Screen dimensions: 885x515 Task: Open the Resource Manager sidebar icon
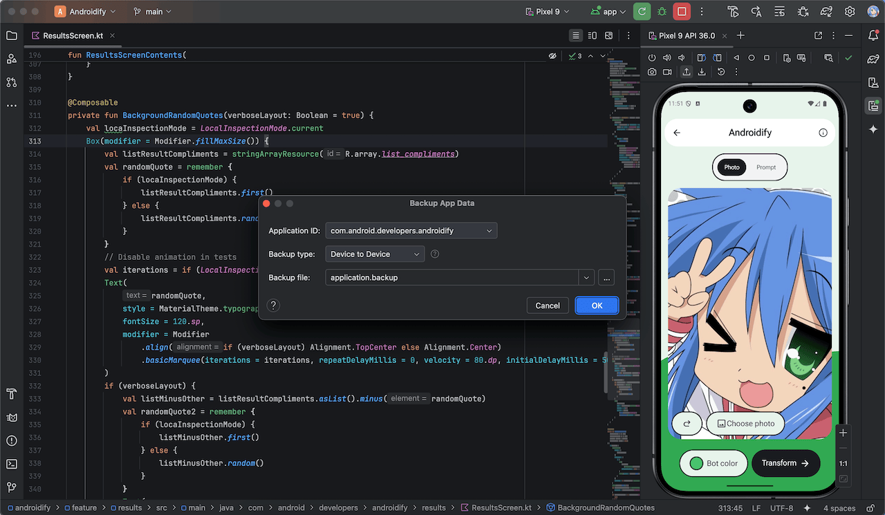(12, 59)
